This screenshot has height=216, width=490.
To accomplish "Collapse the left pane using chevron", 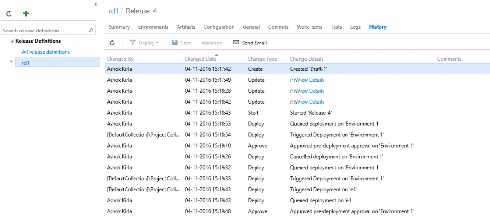I will coord(95,4).
